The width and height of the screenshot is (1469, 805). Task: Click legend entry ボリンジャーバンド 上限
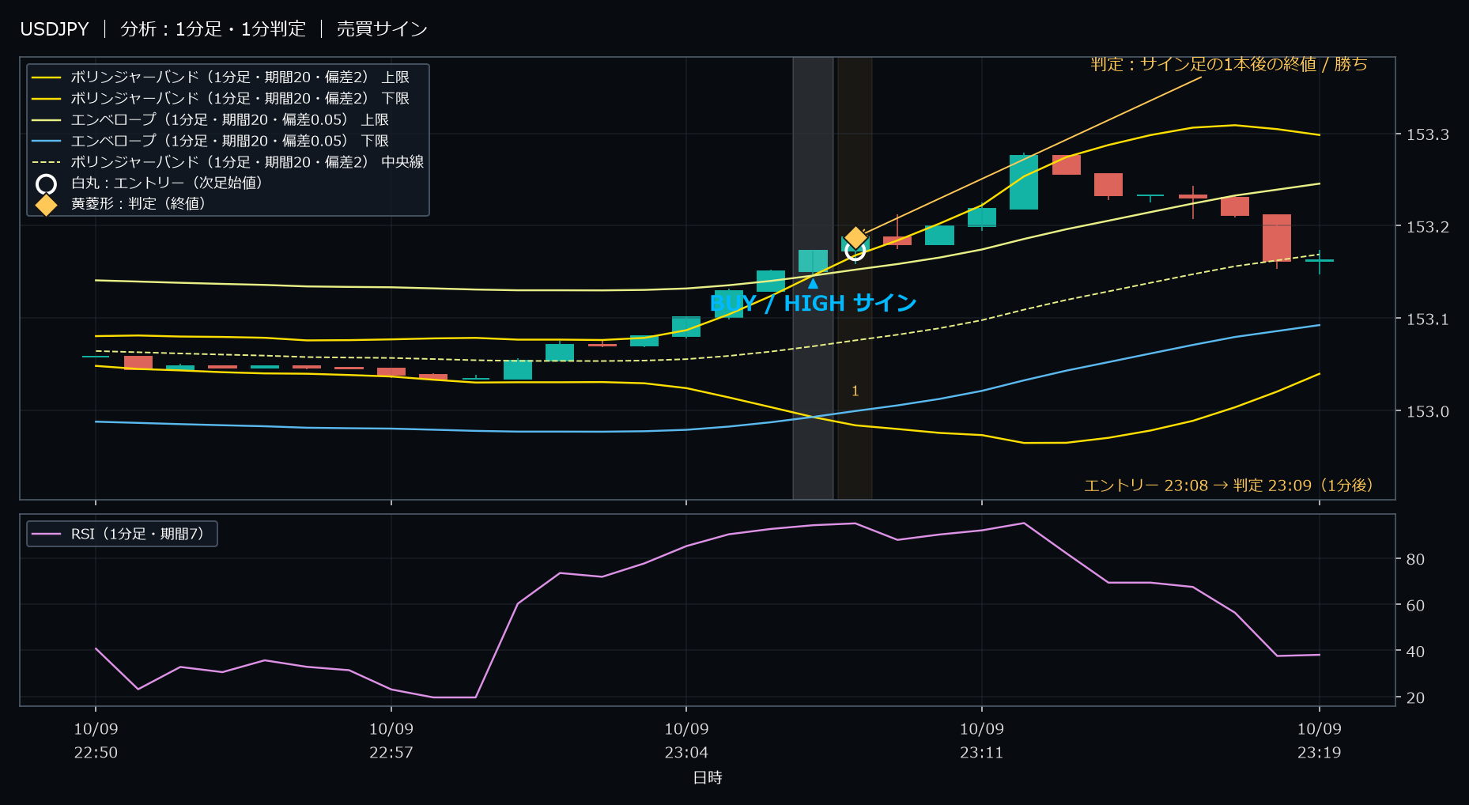[x=240, y=77]
